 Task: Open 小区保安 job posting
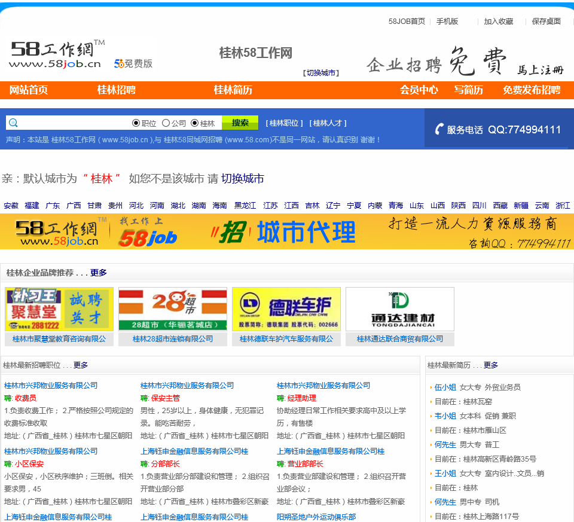tap(29, 464)
